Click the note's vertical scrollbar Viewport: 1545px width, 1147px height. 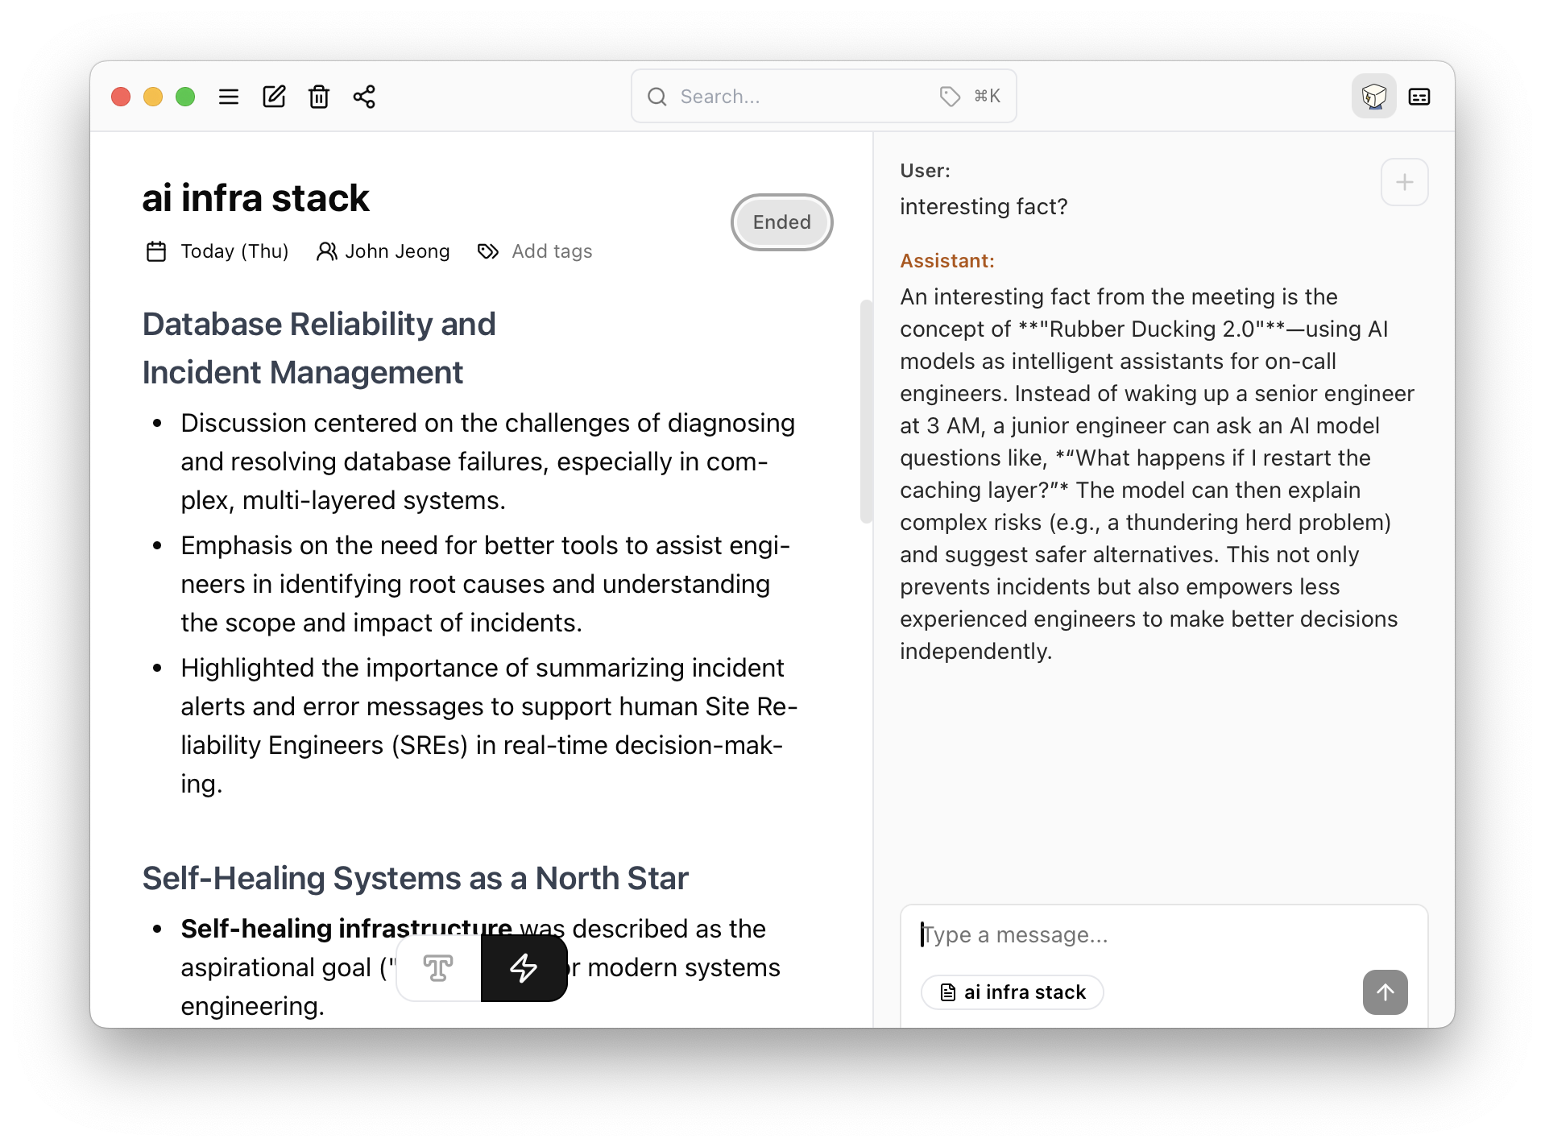tap(866, 411)
